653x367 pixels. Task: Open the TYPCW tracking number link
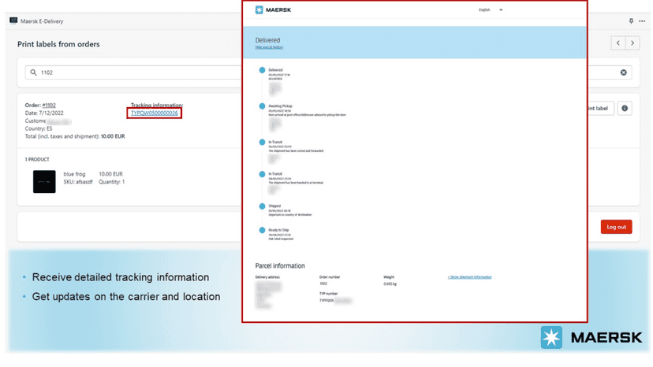pos(155,113)
